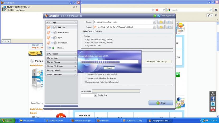Open the Source dropdown list
Screen dimensions: 219x123
(x=154, y=22)
